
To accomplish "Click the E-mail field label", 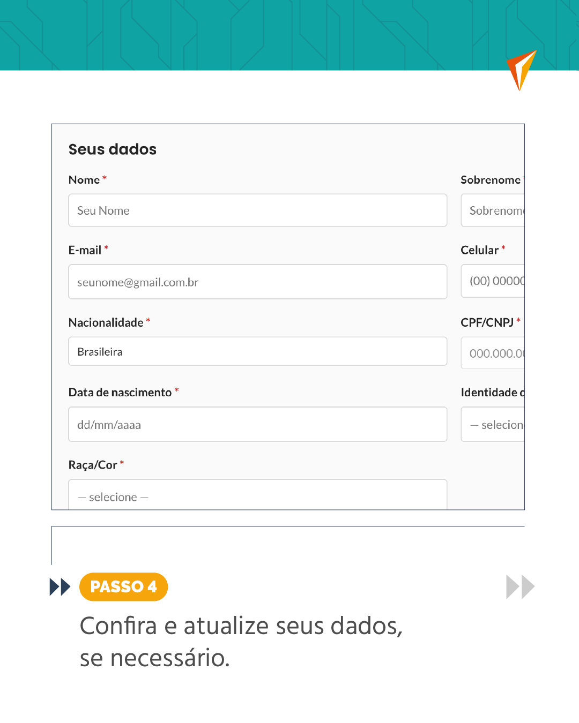I will [x=85, y=250].
